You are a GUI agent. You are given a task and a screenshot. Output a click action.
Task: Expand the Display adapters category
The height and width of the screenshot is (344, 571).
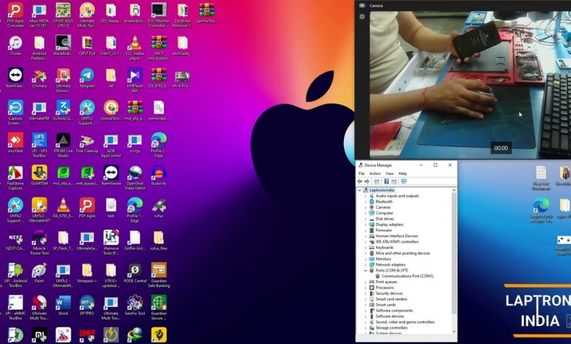[x=365, y=225]
